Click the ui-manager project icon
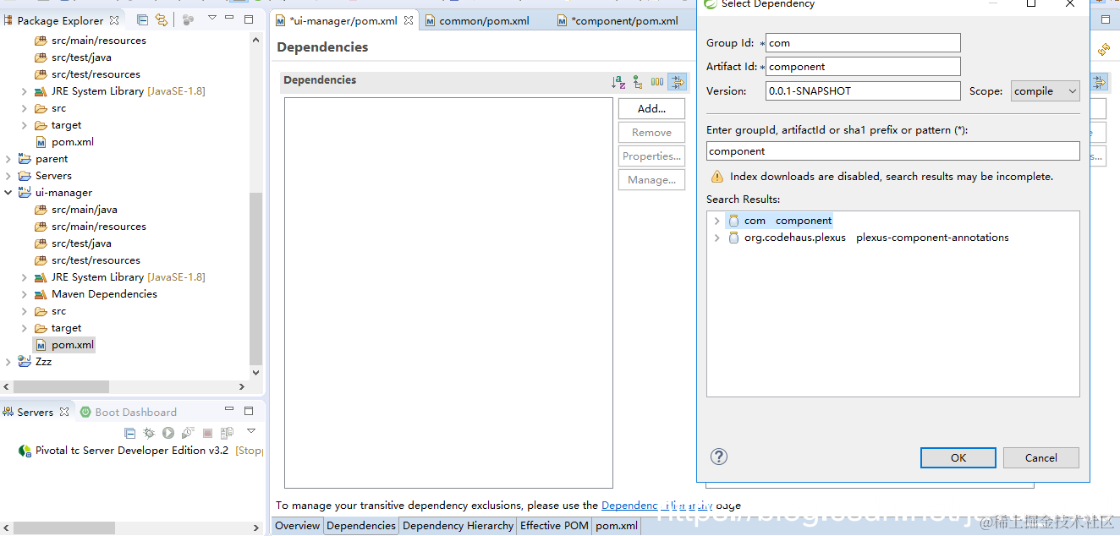 click(x=25, y=193)
